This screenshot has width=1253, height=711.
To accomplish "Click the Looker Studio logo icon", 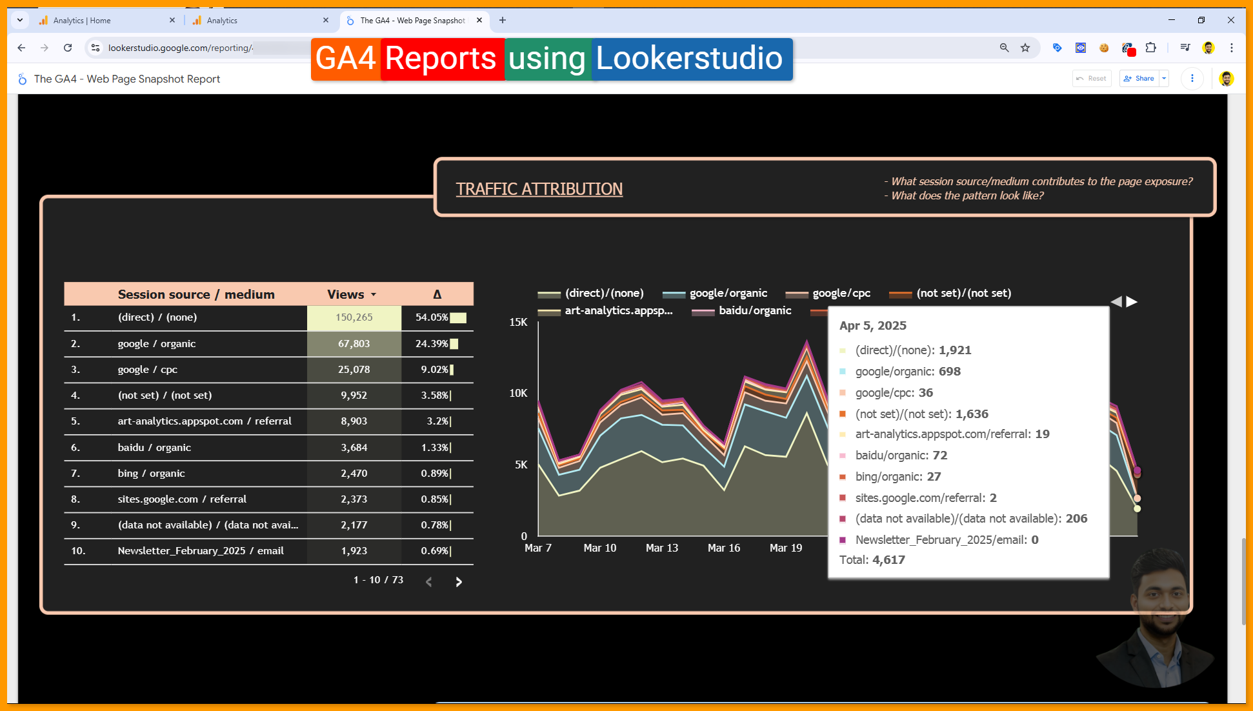I will click(23, 79).
